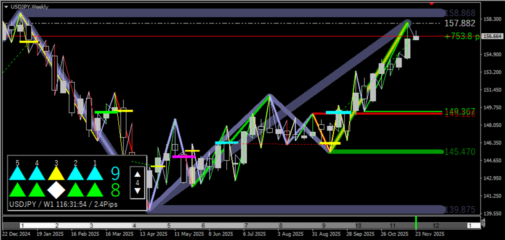505x240 pixels.
Task: Click the 157.882 price level label
Action: 460,23
